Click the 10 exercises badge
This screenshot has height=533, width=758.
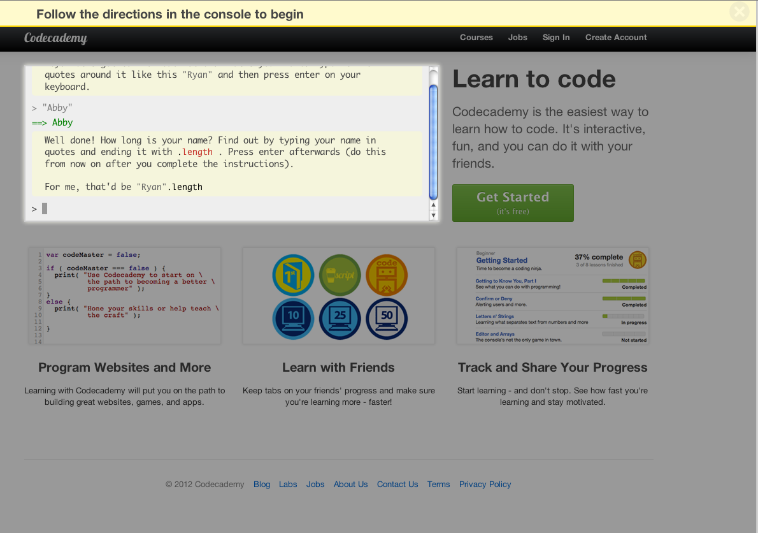coord(293,319)
